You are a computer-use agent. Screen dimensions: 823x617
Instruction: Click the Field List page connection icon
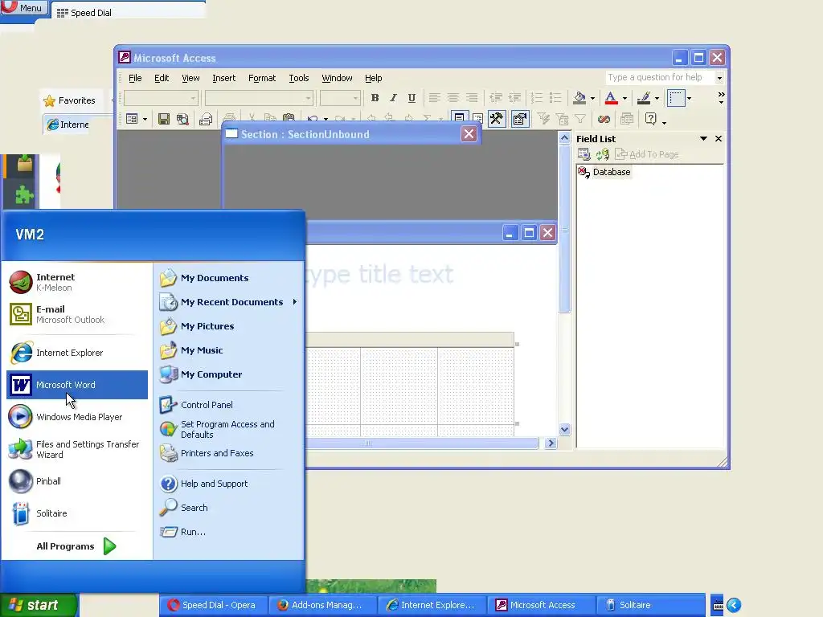pyautogui.click(x=583, y=154)
